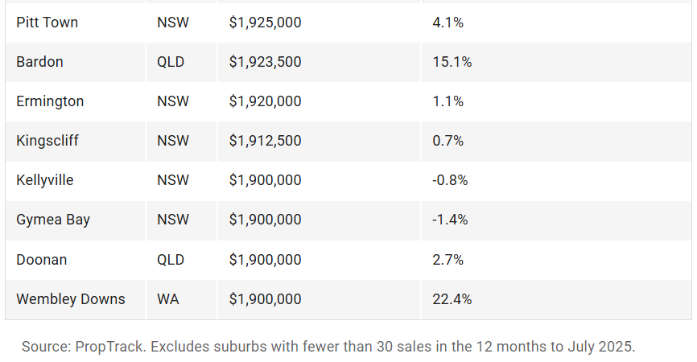Select the 22.4% growth value

452,299
